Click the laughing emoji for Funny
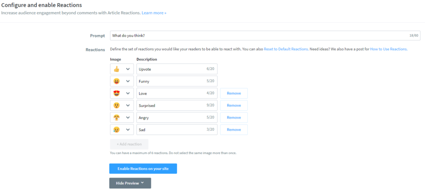The width and height of the screenshot is (425, 195). click(x=116, y=81)
